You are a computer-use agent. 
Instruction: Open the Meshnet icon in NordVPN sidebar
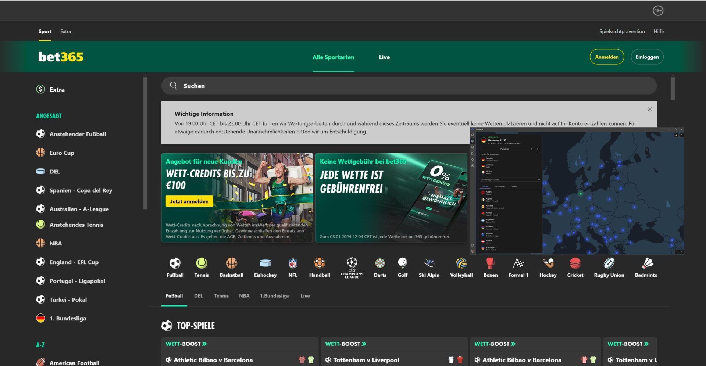[x=473, y=159]
